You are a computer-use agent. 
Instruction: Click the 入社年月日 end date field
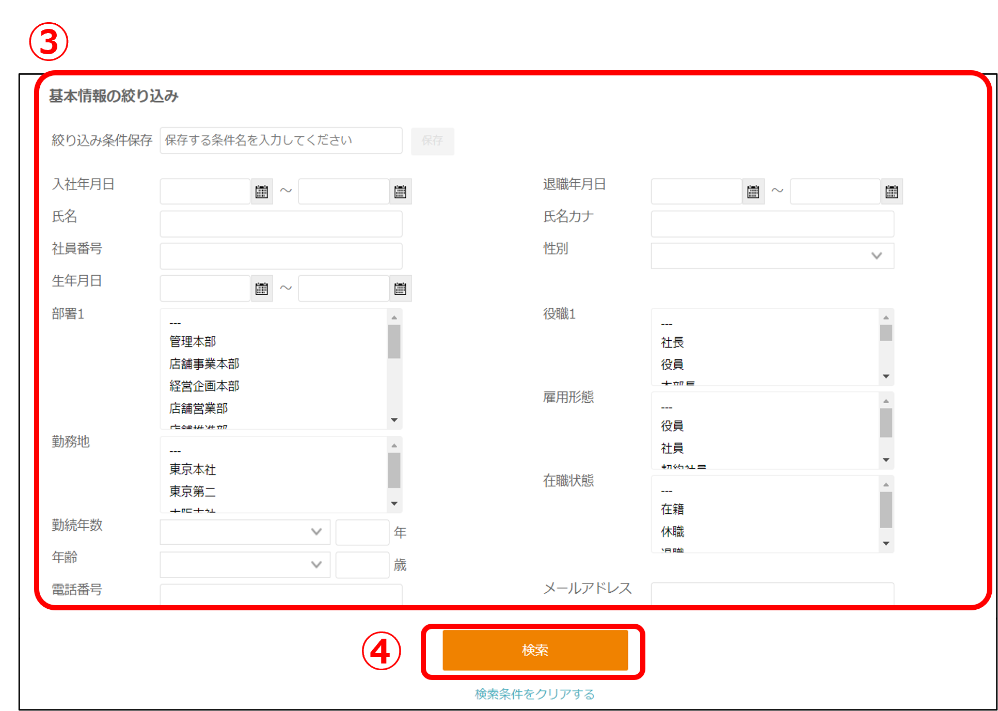343,192
